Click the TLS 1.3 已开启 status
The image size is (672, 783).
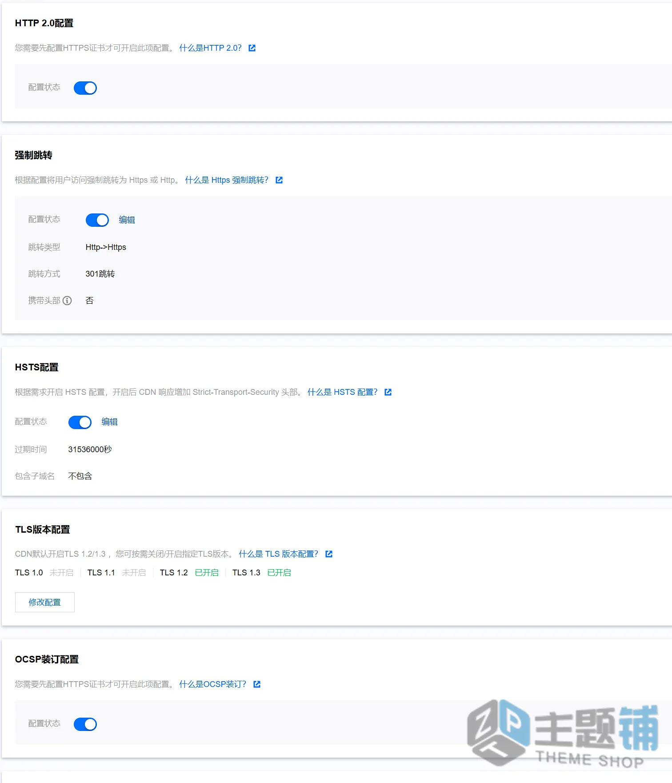(280, 573)
